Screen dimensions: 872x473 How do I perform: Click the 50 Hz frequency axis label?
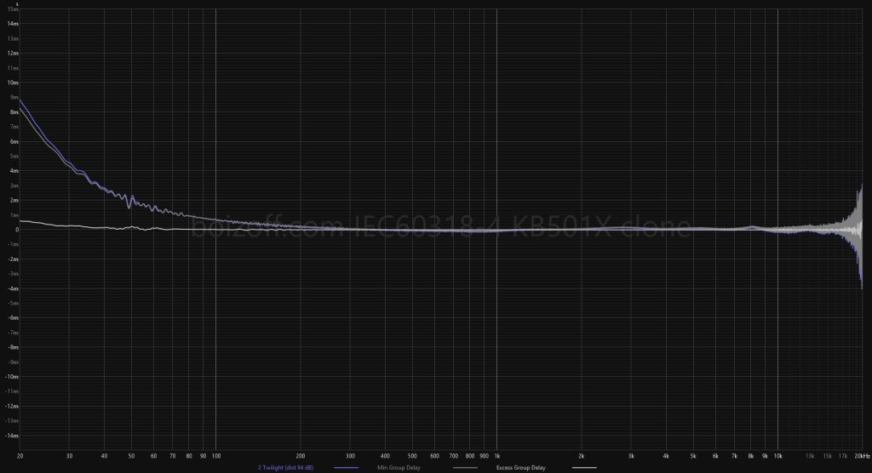coord(131,455)
